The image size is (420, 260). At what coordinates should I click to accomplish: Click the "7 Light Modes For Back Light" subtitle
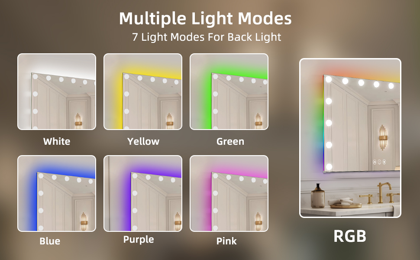point(207,37)
